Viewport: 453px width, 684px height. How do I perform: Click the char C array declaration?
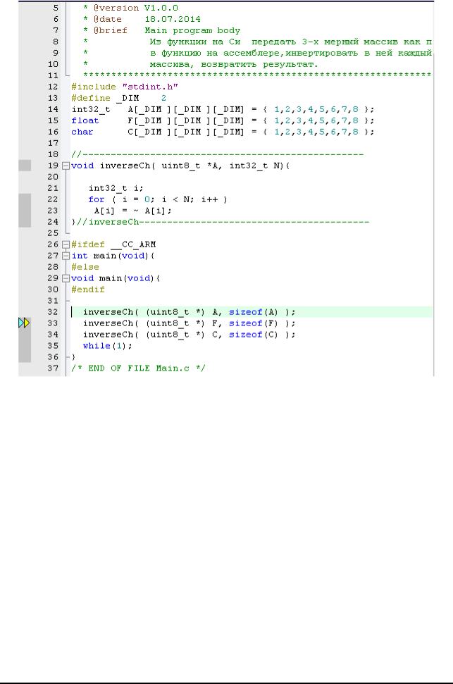click(x=223, y=132)
